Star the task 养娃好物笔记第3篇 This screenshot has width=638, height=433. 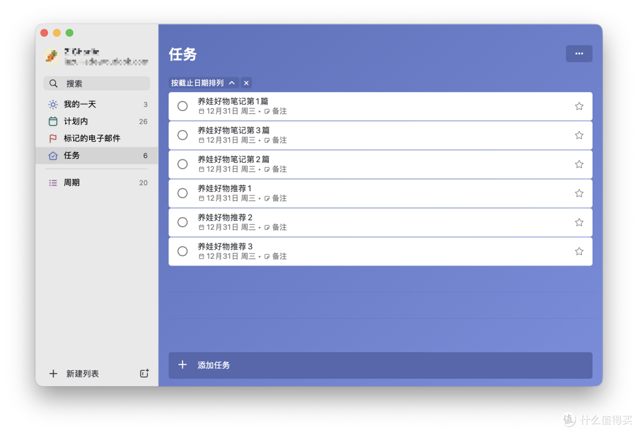tap(578, 135)
